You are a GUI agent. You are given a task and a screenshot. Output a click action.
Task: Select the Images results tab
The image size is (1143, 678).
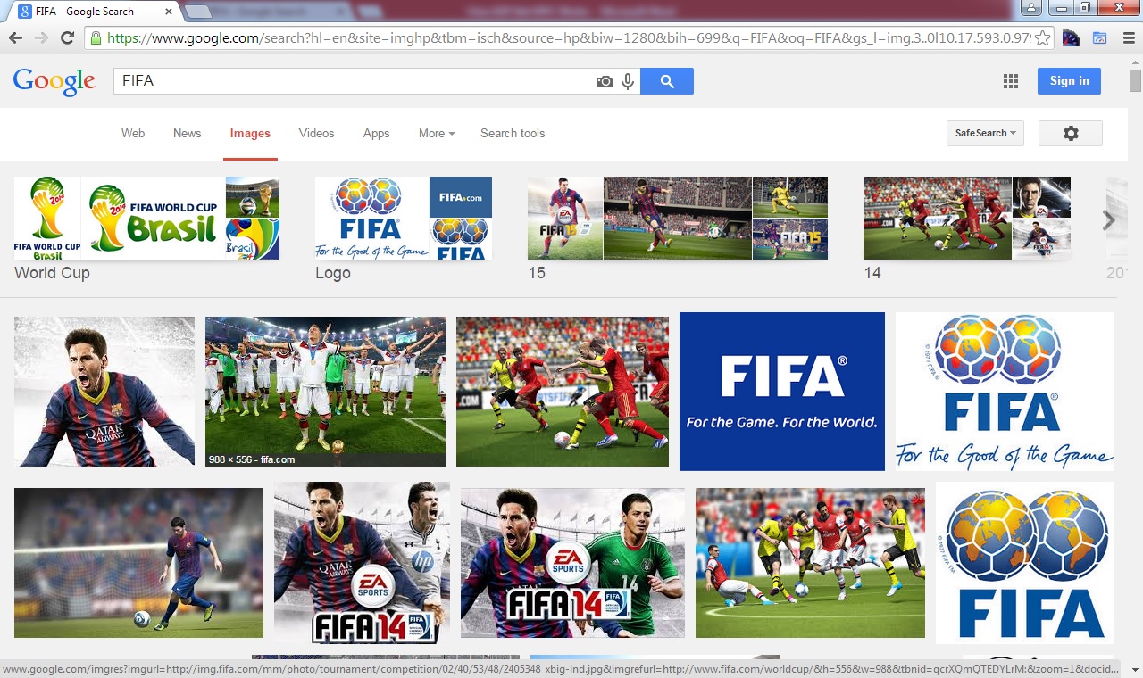250,133
